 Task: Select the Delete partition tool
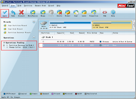tap(59, 13)
